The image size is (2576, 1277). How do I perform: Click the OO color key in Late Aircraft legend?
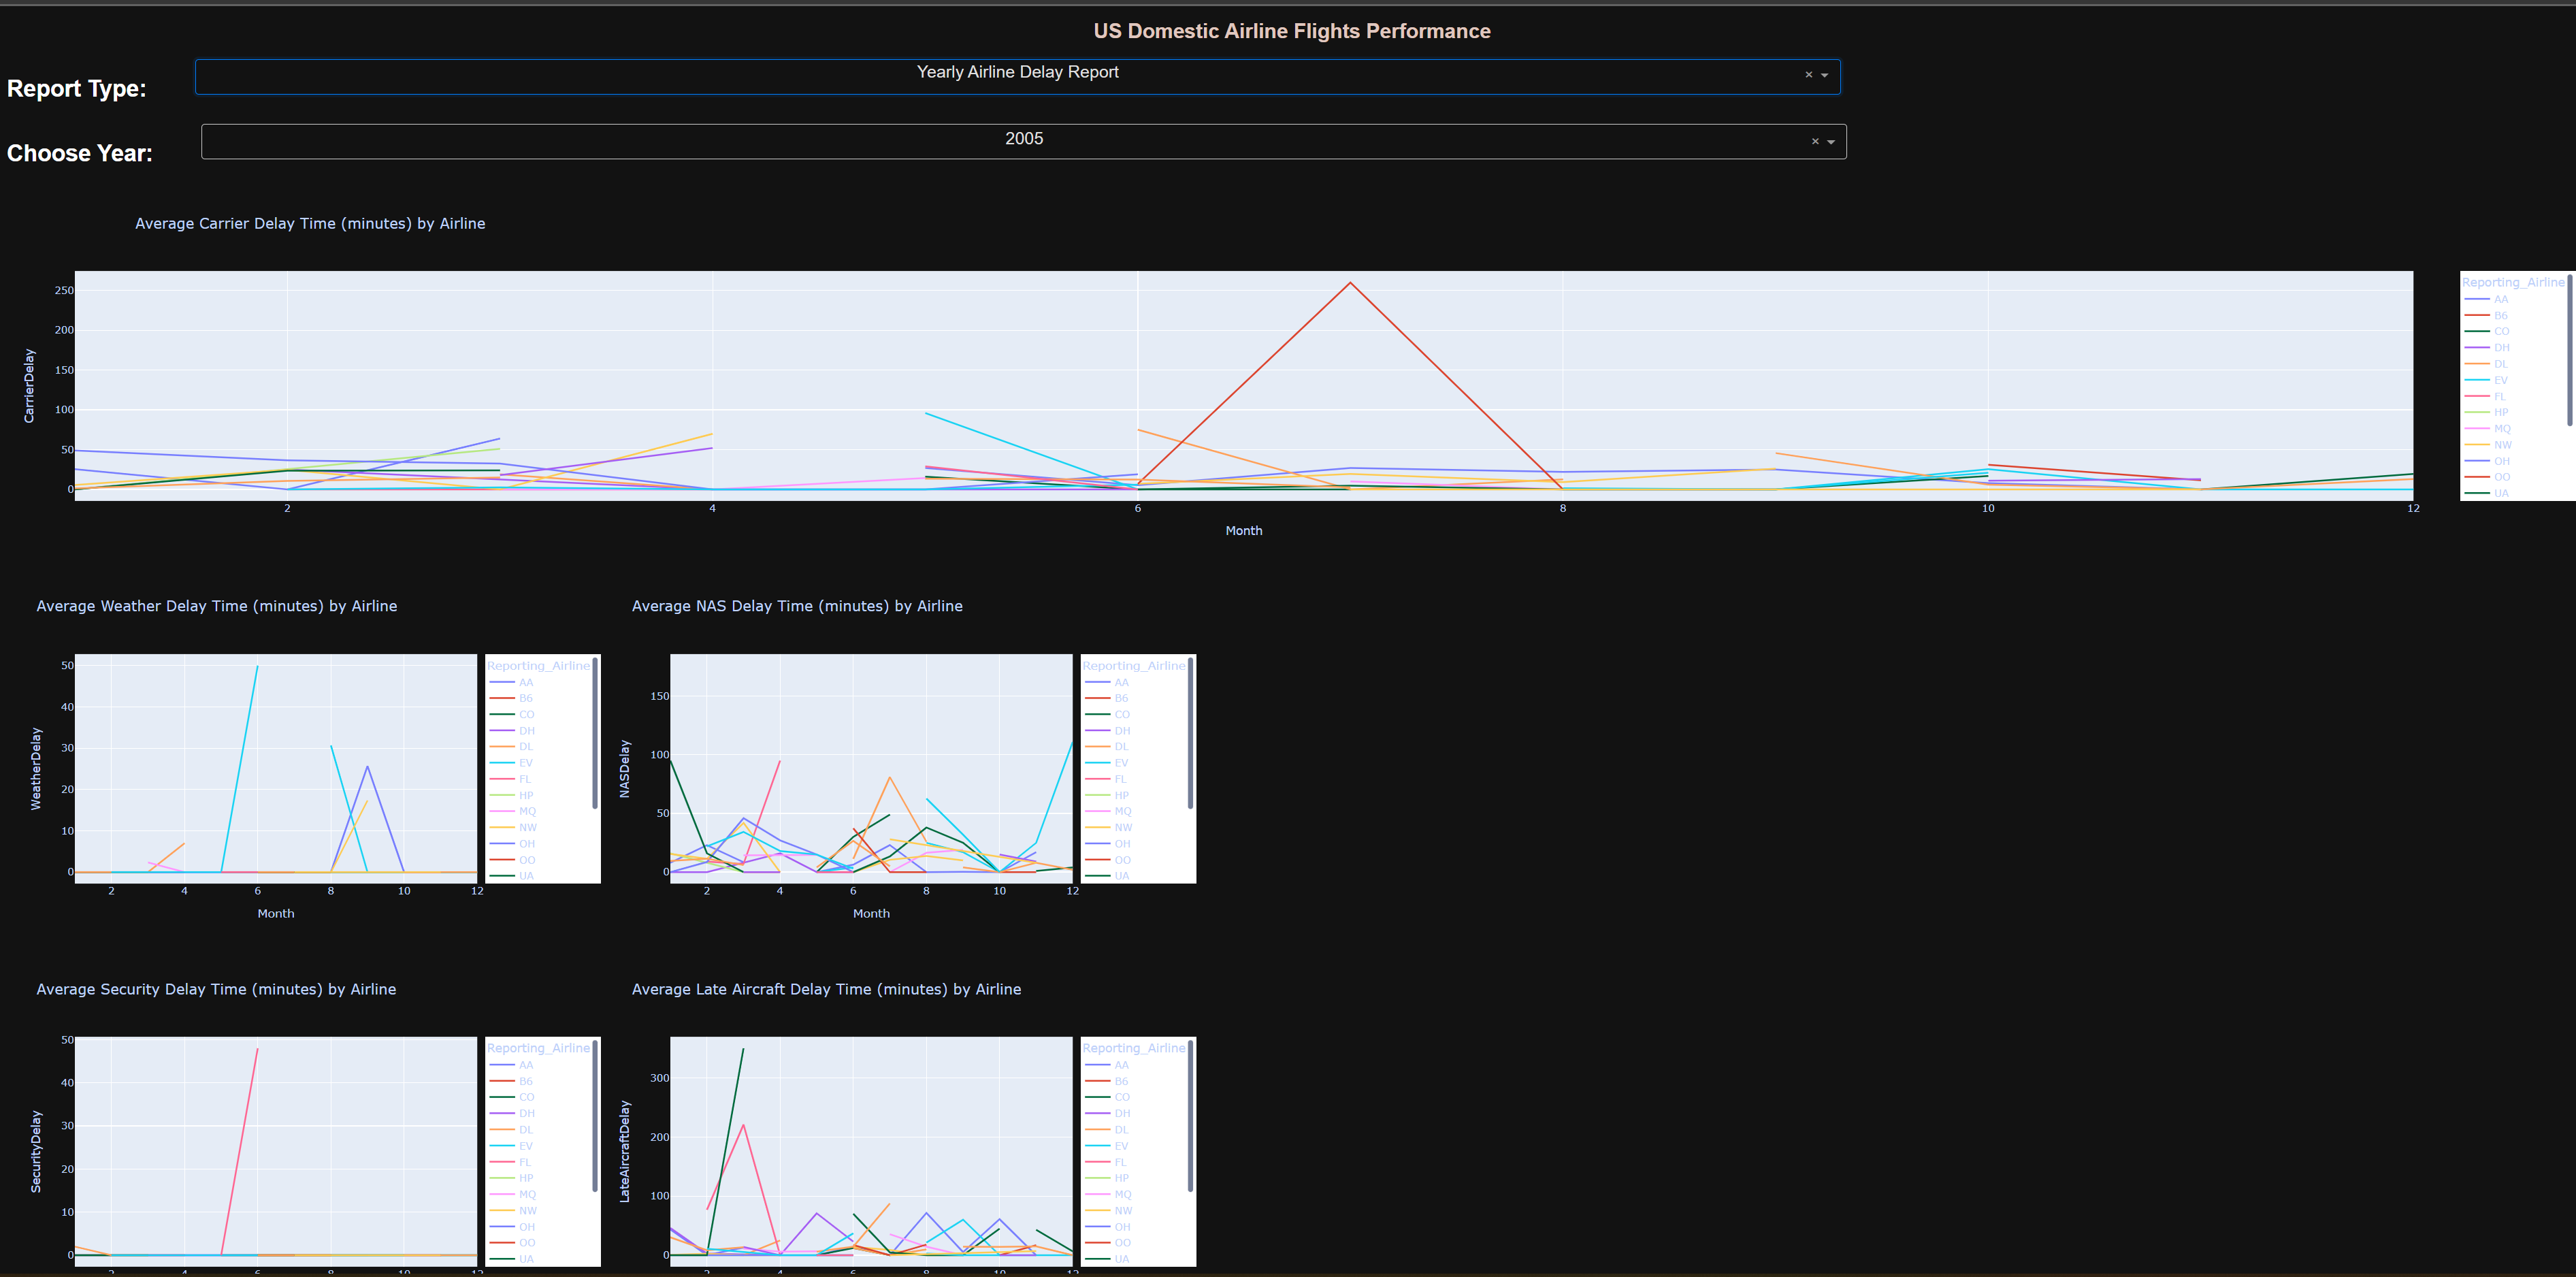[1097, 1242]
